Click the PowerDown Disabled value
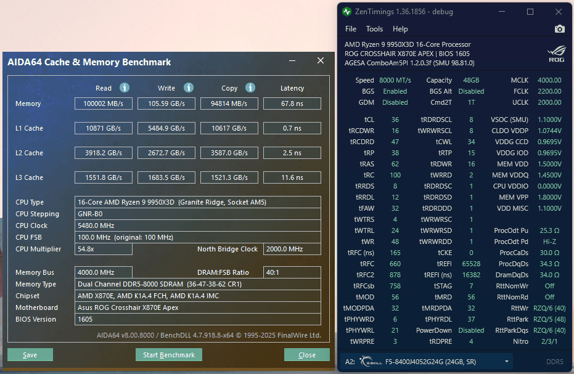The height and width of the screenshot is (374, 574). point(471,330)
